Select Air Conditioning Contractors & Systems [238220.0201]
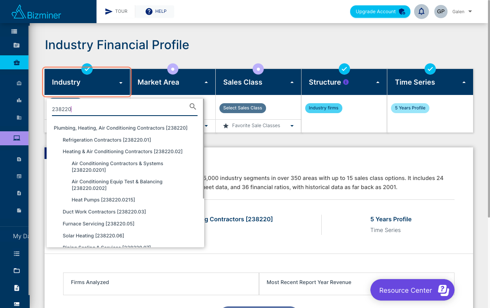The width and height of the screenshot is (490, 308). pyautogui.click(x=117, y=167)
